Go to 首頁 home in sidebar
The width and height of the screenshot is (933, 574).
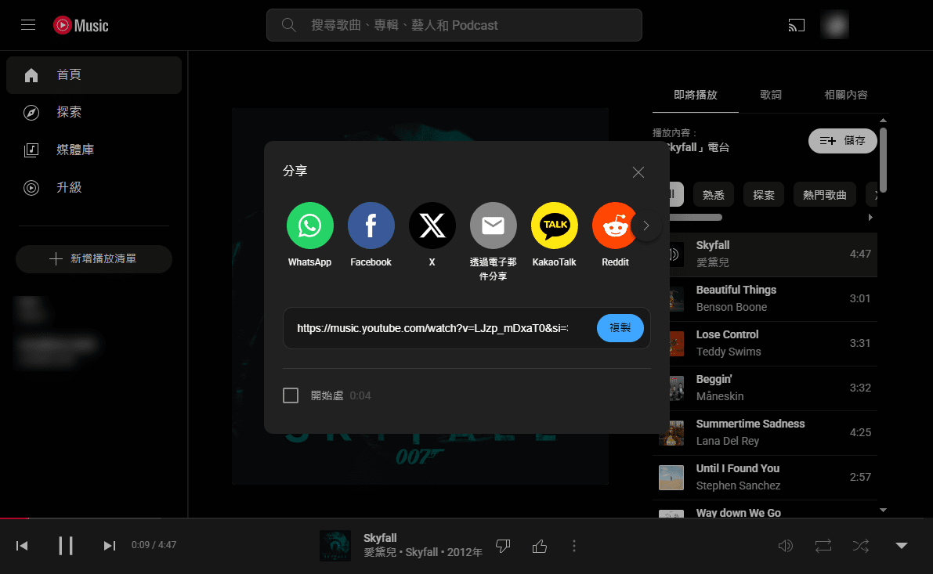(x=94, y=75)
